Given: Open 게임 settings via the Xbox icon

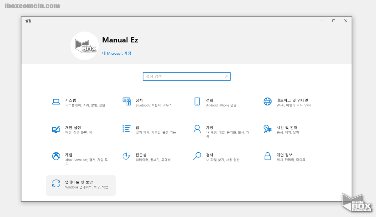Looking at the screenshot, I should pyautogui.click(x=56, y=156).
